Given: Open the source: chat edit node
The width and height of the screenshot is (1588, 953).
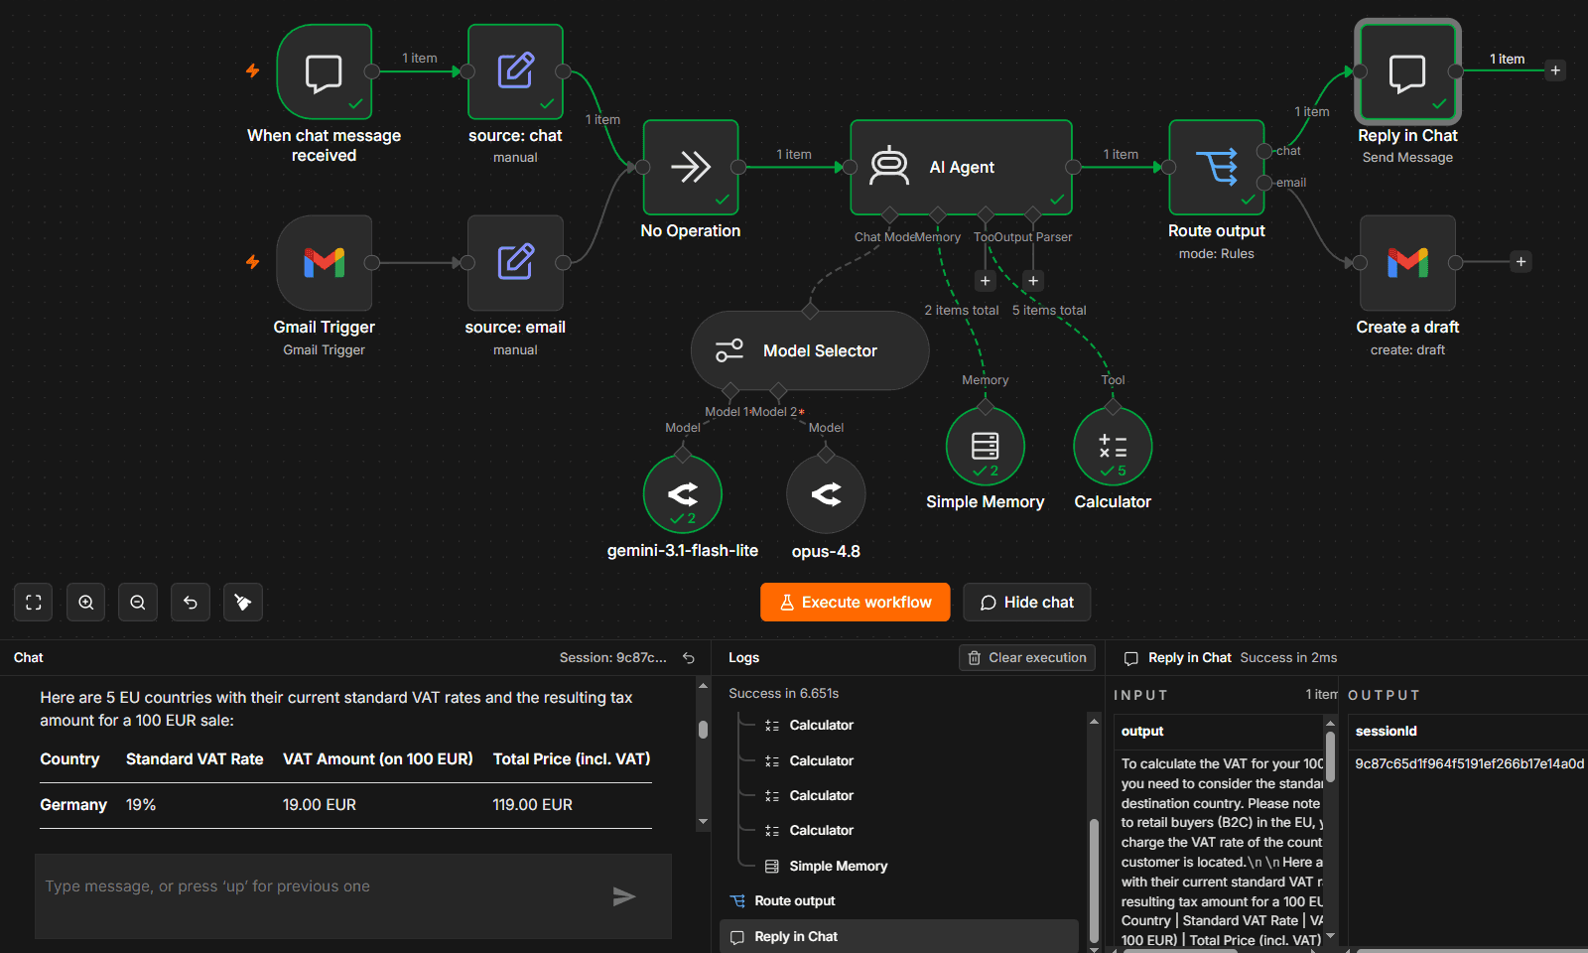Looking at the screenshot, I should [515, 71].
